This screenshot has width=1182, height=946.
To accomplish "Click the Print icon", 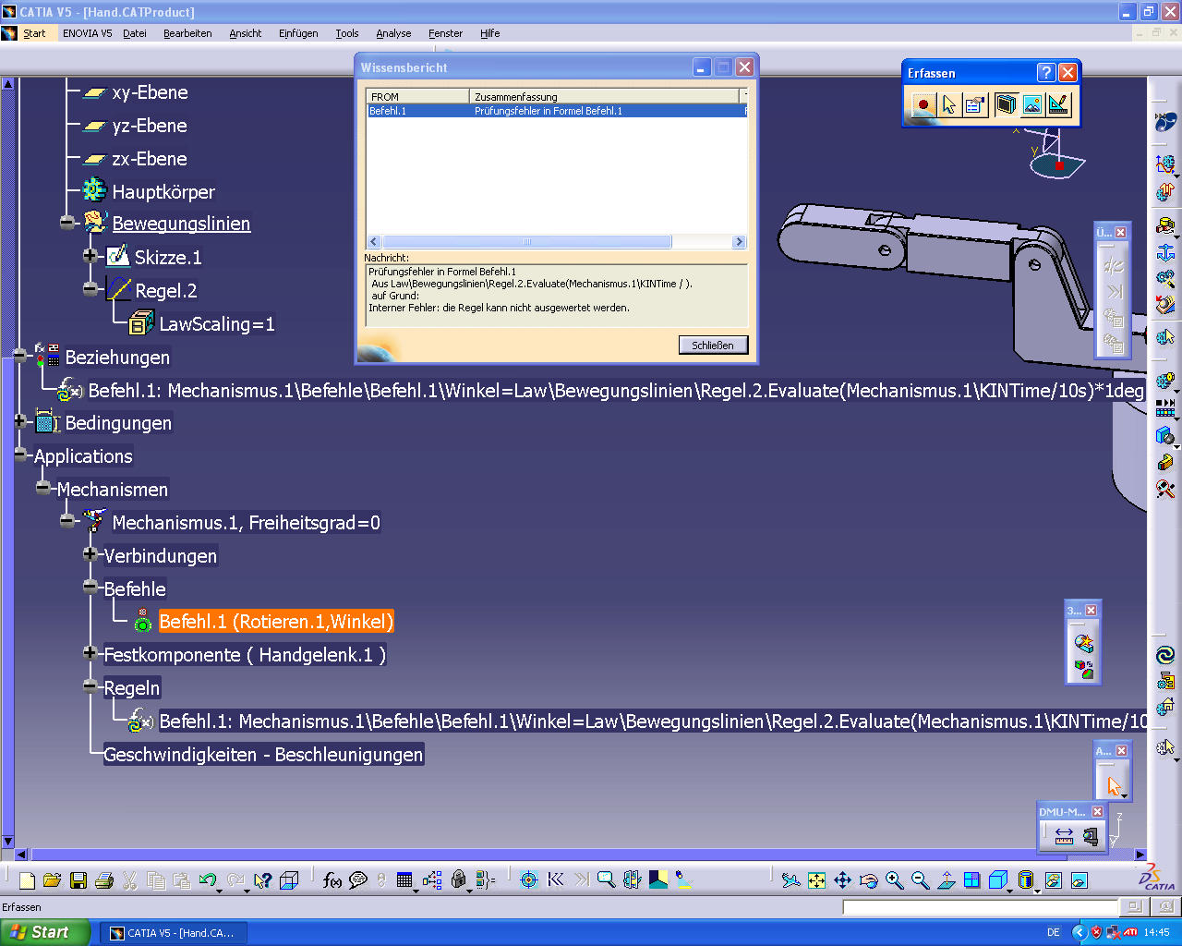I will click(104, 880).
